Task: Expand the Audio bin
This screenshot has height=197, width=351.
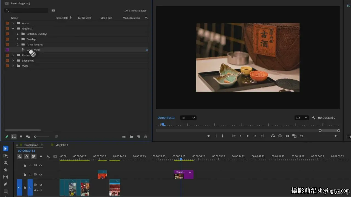Action: [x=13, y=23]
